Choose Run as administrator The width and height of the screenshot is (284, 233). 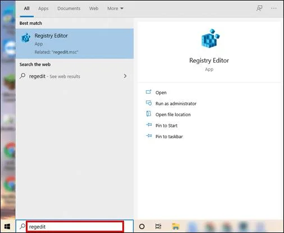176,103
